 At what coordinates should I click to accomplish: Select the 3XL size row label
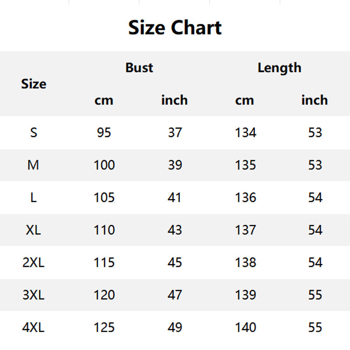(34, 295)
